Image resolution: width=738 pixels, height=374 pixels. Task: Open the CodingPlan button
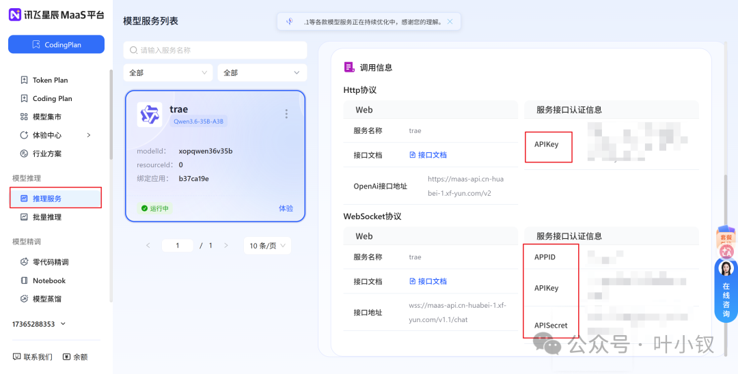(x=57, y=44)
